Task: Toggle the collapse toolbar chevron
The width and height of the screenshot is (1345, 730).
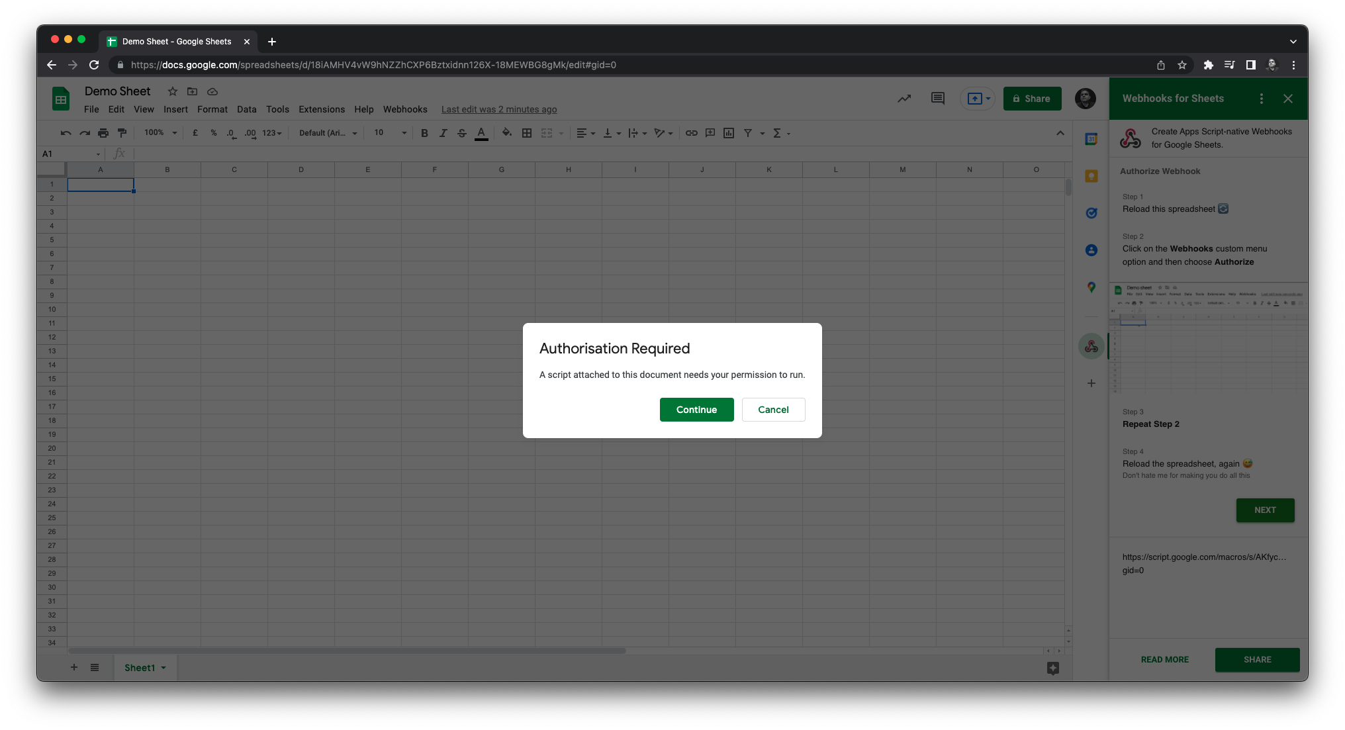Action: pyautogui.click(x=1061, y=133)
